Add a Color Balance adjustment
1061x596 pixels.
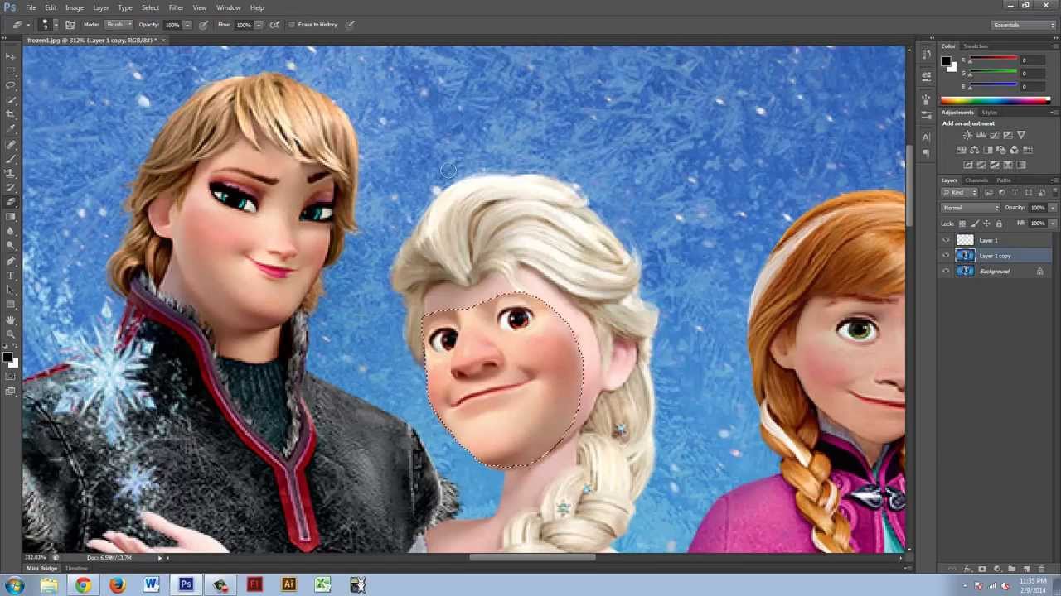point(974,150)
